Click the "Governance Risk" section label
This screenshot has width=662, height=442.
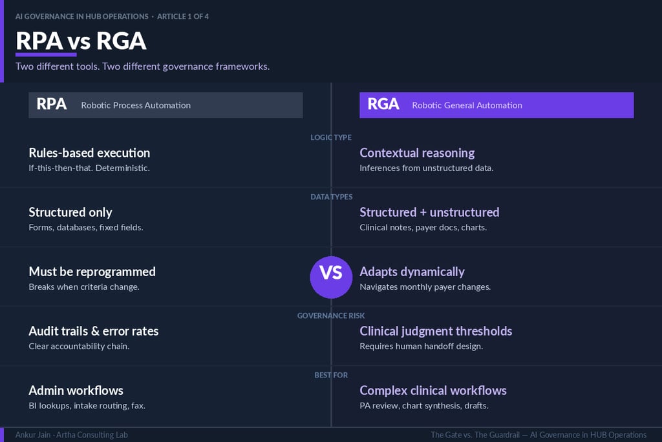coord(331,316)
